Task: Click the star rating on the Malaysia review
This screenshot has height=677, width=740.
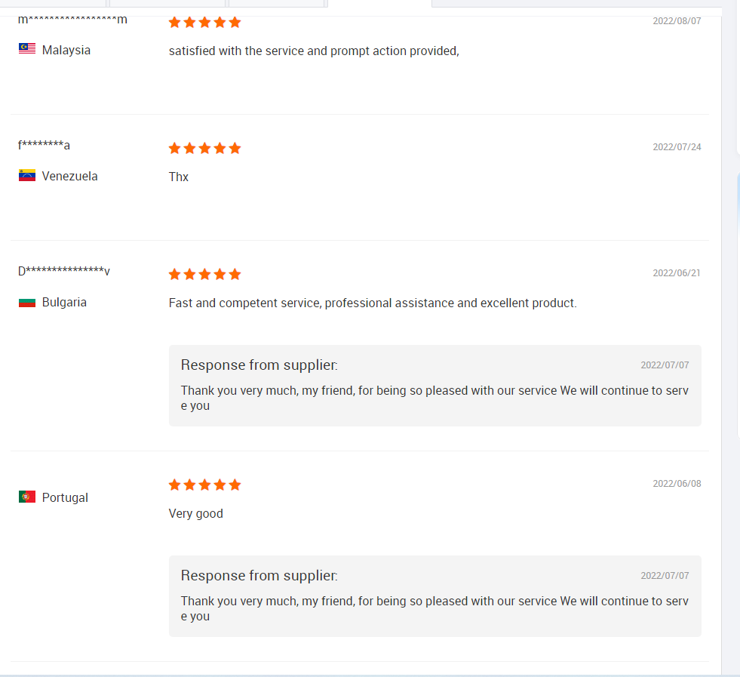Action: [204, 23]
